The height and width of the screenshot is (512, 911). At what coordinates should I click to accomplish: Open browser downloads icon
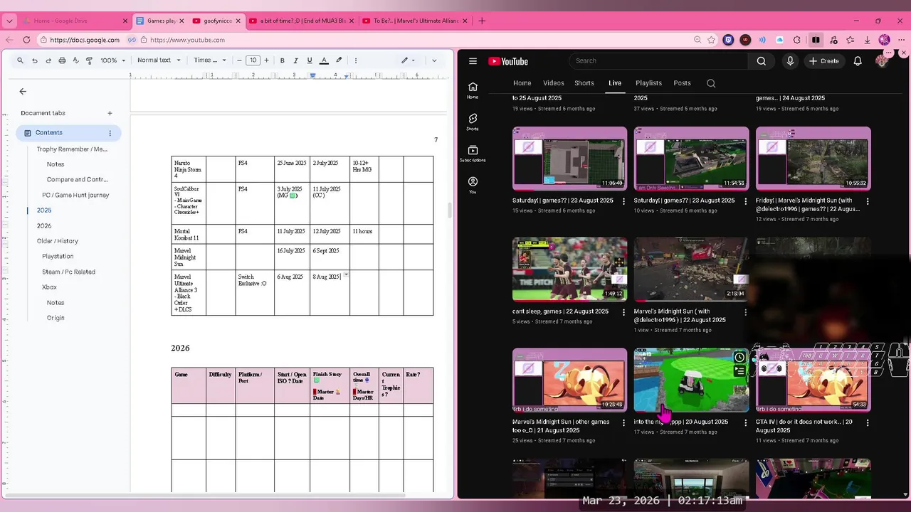(867, 40)
